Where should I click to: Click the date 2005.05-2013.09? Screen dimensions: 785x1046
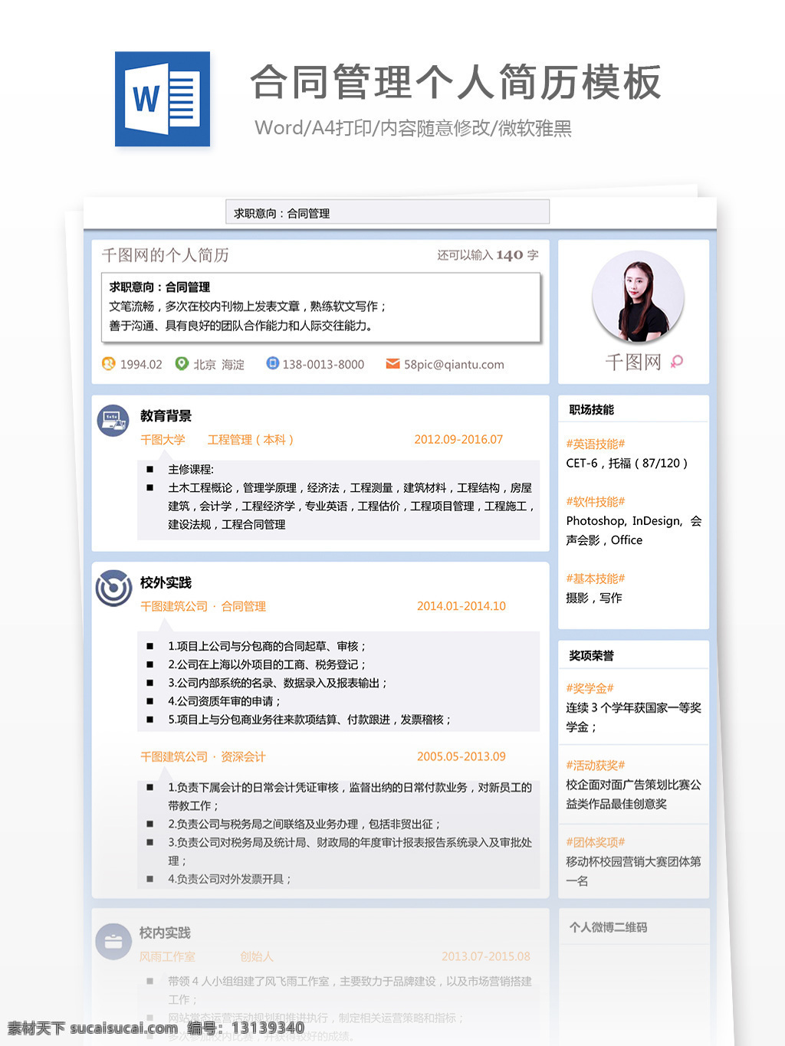coord(461,756)
